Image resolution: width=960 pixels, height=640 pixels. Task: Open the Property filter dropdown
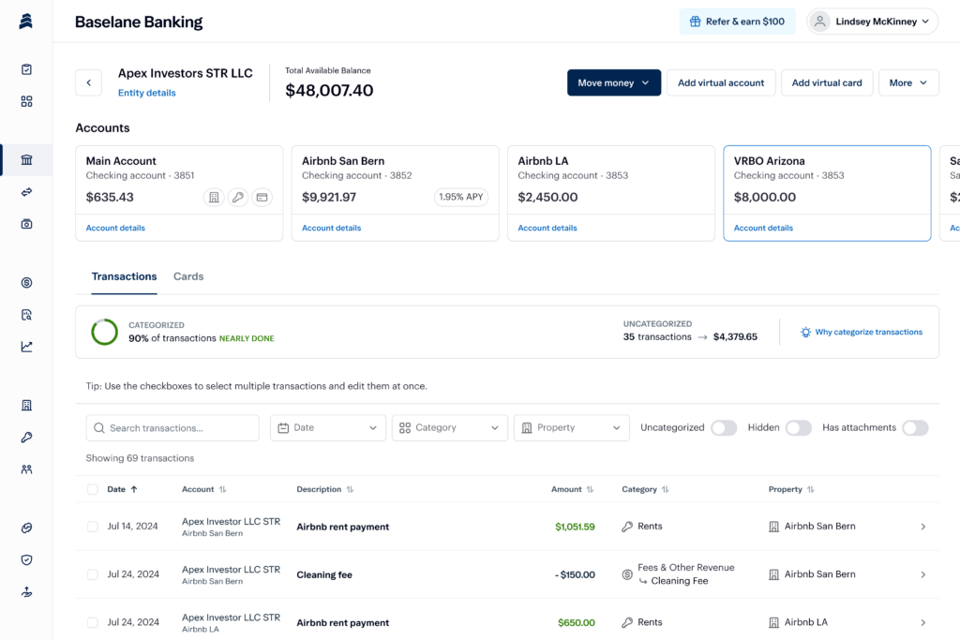[571, 427]
